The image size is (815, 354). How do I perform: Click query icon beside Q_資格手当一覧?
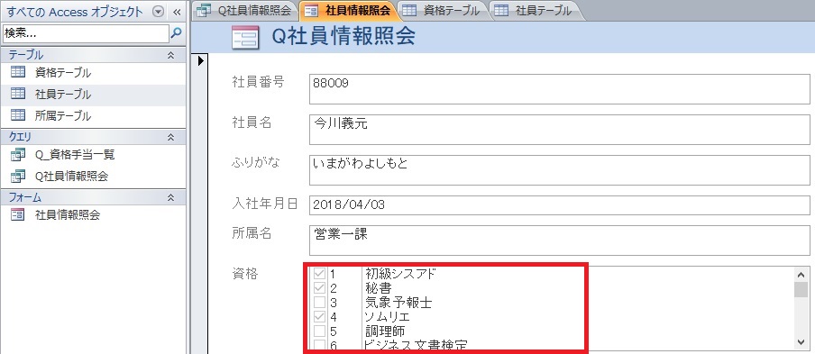[x=18, y=154]
